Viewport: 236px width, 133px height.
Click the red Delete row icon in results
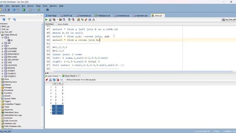click(58, 80)
